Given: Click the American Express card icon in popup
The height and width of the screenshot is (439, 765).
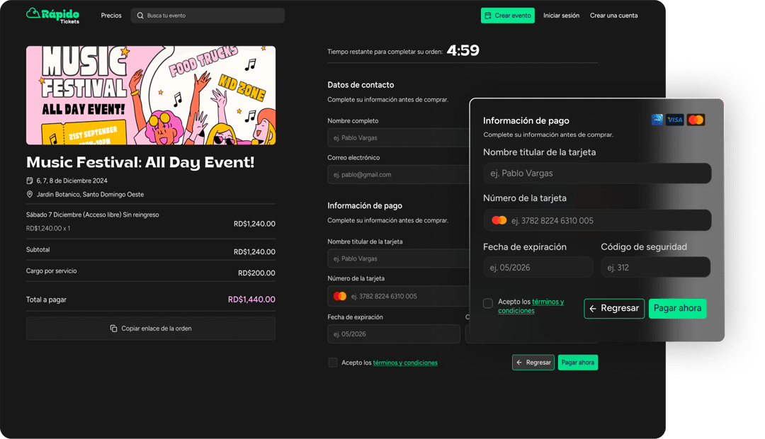Looking at the screenshot, I should point(657,120).
